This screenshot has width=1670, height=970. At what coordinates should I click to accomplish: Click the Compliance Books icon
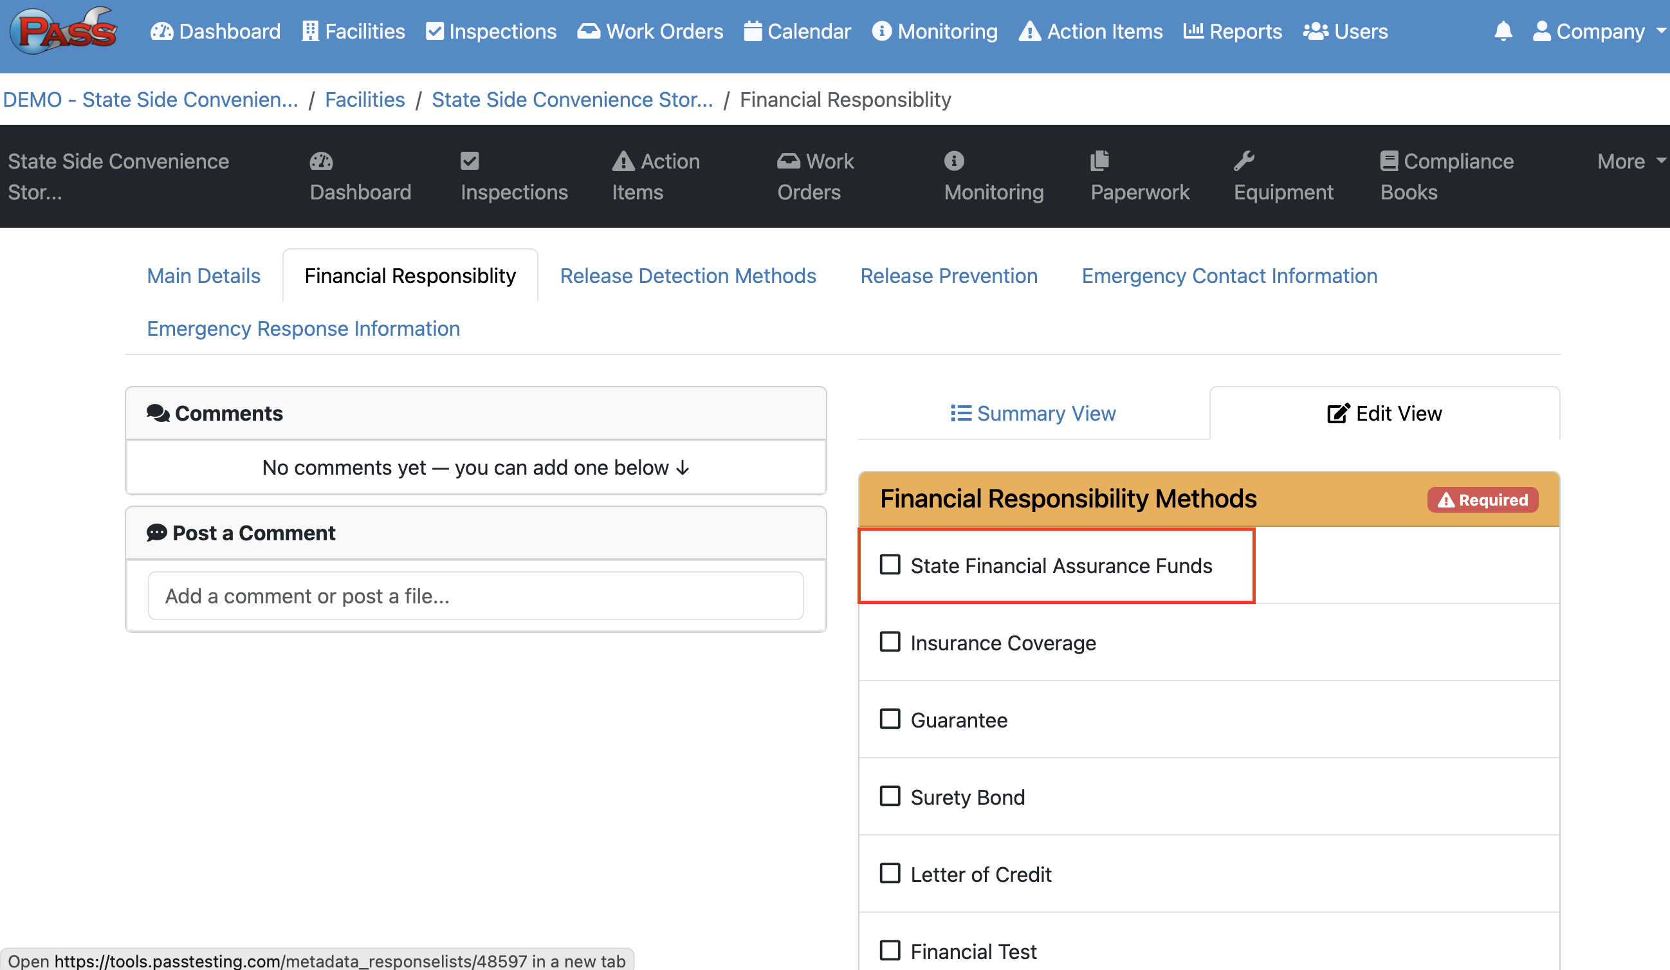[1389, 160]
